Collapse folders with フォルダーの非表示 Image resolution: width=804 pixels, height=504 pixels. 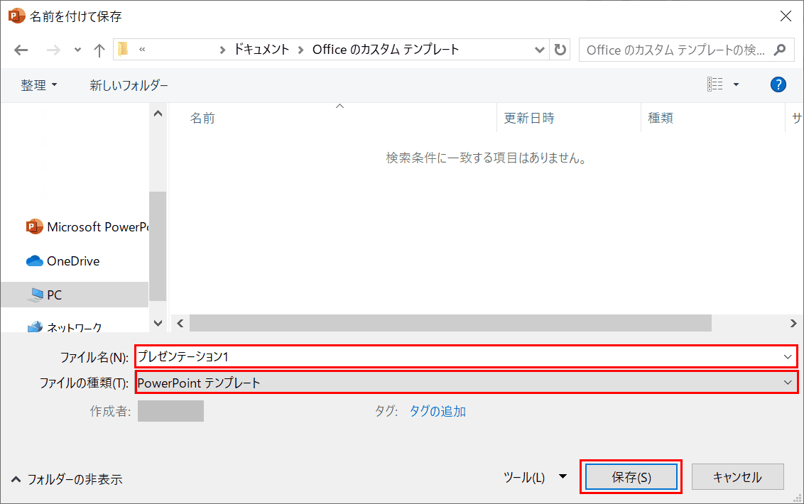(x=67, y=479)
